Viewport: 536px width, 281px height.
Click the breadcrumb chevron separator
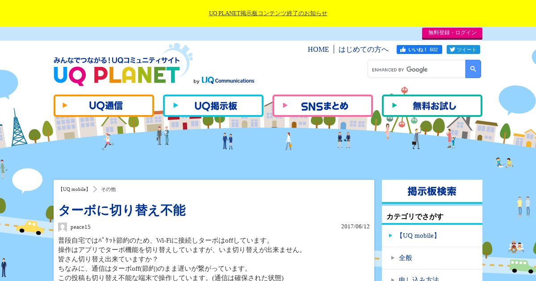tap(95, 189)
